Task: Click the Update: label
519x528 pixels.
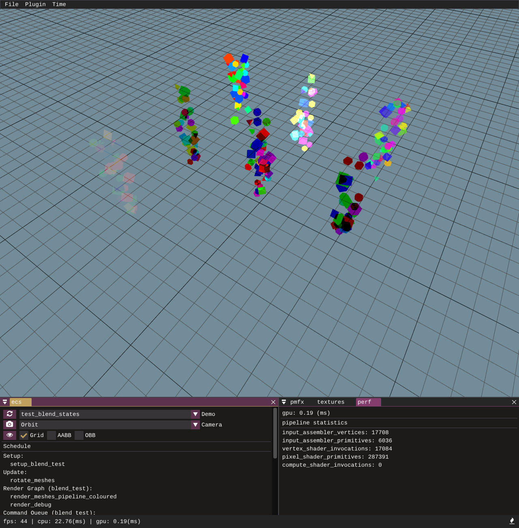Action: point(15,472)
